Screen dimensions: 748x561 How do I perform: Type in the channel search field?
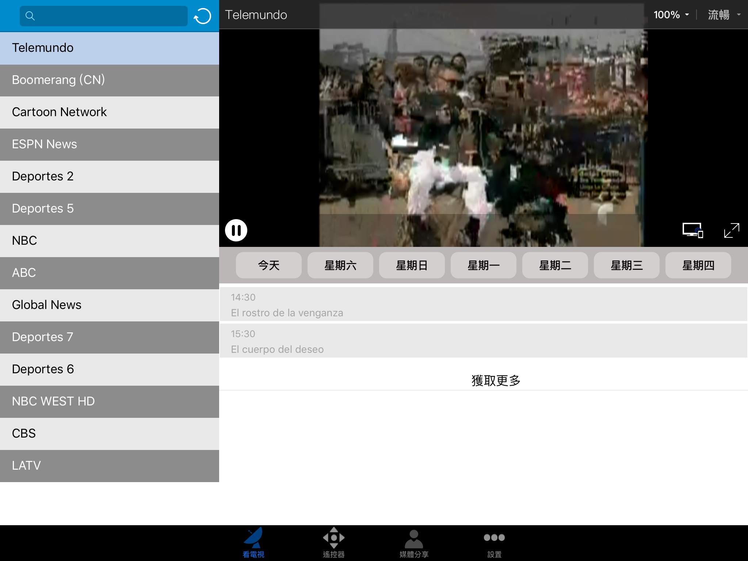pyautogui.click(x=110, y=16)
